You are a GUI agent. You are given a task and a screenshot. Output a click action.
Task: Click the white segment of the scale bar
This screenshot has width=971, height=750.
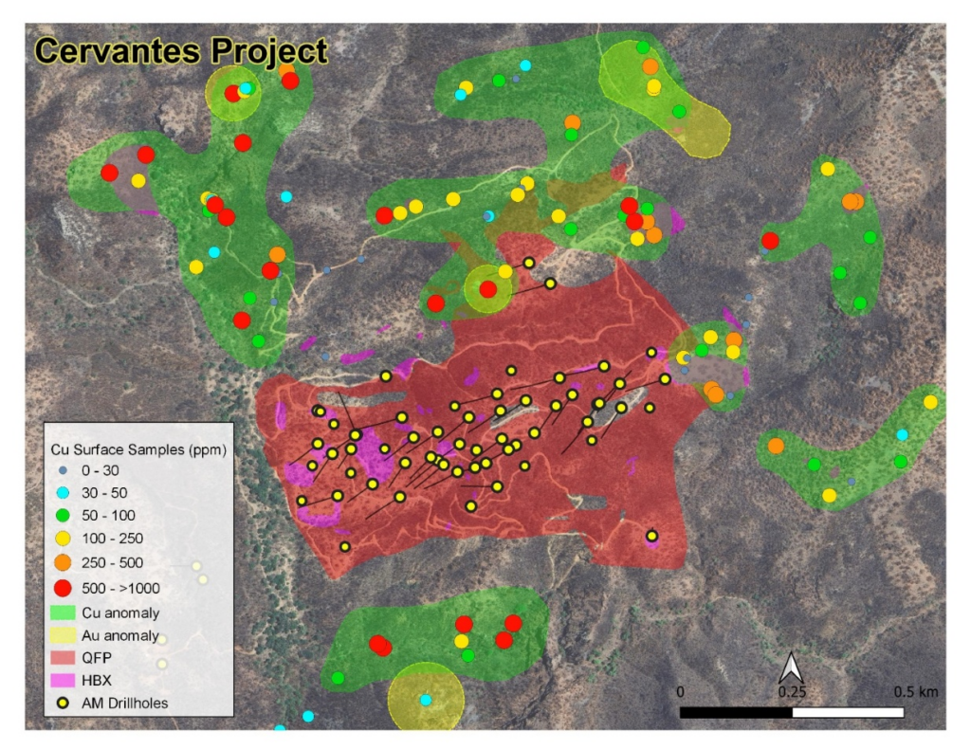[849, 711]
